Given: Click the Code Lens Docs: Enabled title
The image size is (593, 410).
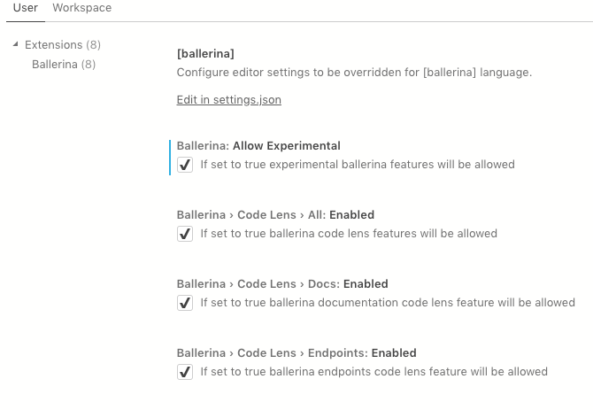Looking at the screenshot, I should 282,283.
